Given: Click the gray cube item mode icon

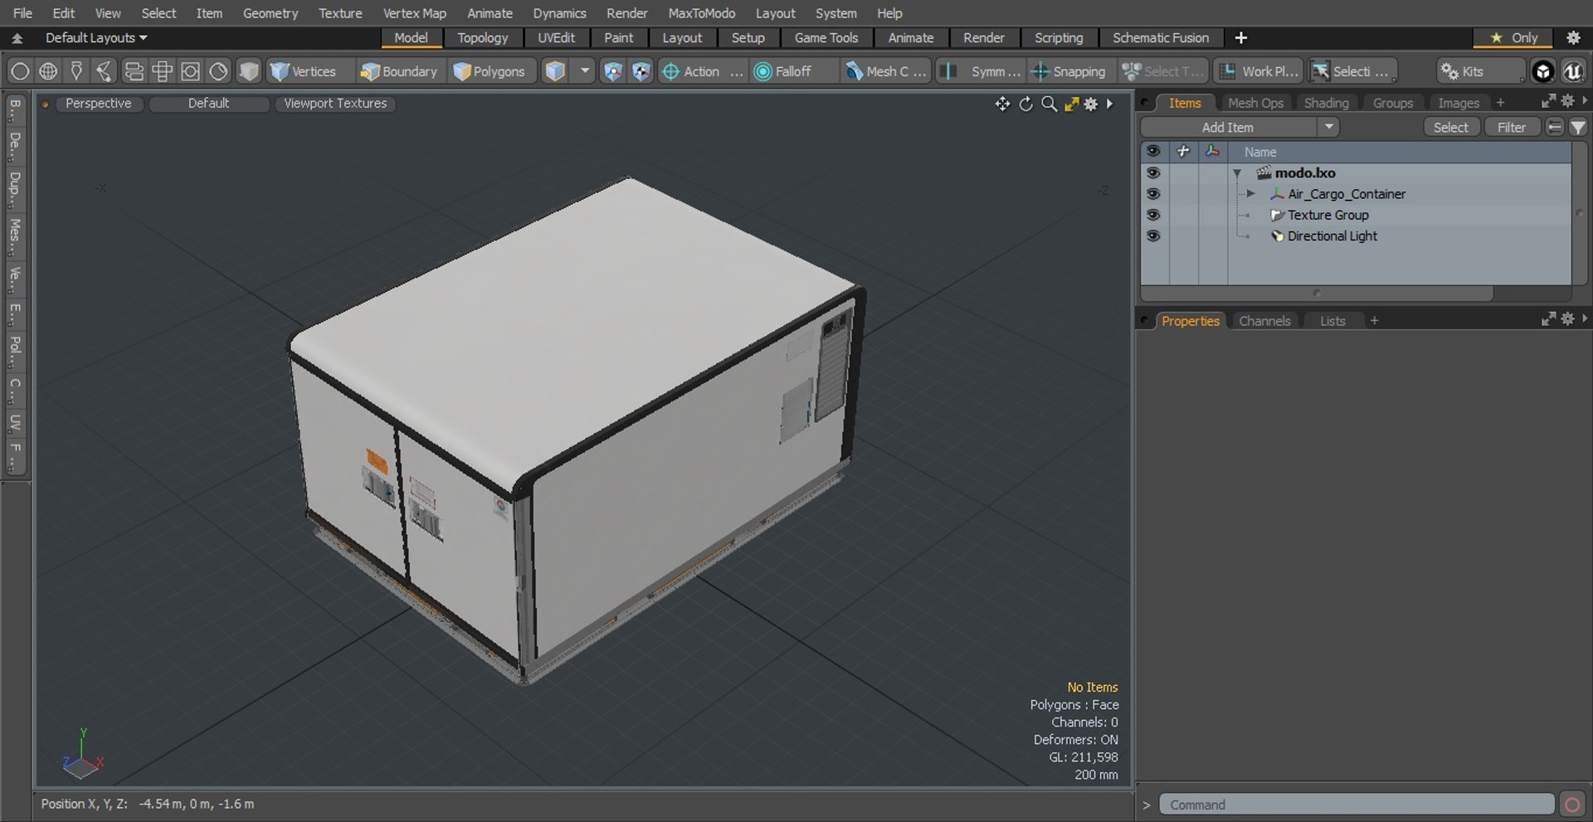Looking at the screenshot, I should click(248, 71).
